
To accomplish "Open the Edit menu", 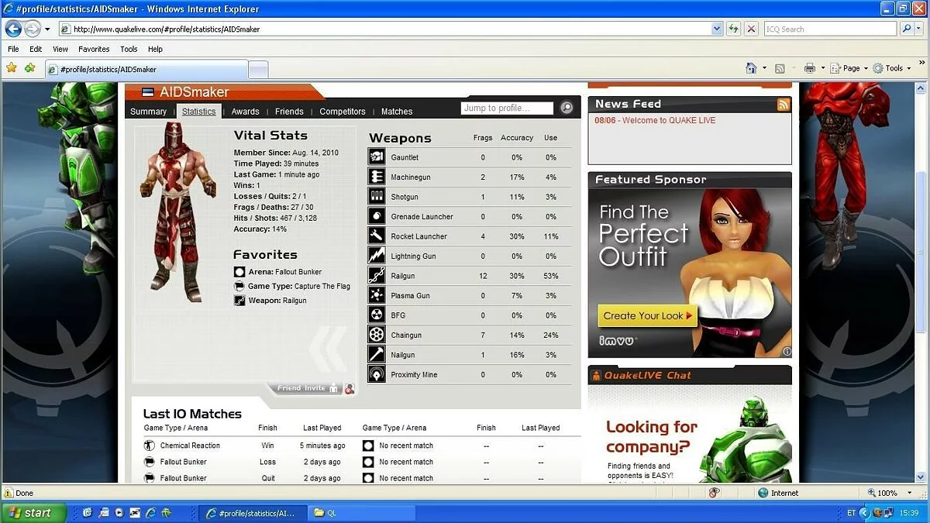I will 36,49.
